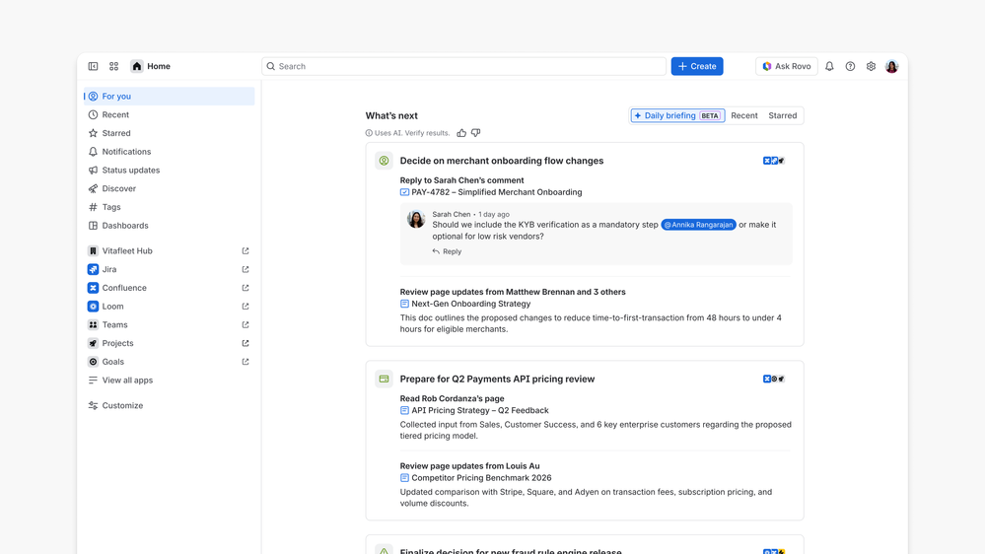This screenshot has width=985, height=554.
Task: Open the settings gear icon
Action: click(x=871, y=66)
